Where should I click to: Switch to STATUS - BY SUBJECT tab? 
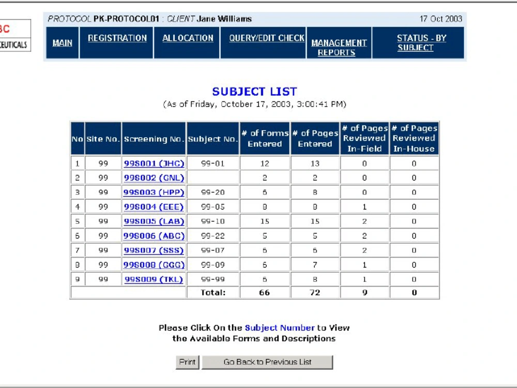(418, 43)
